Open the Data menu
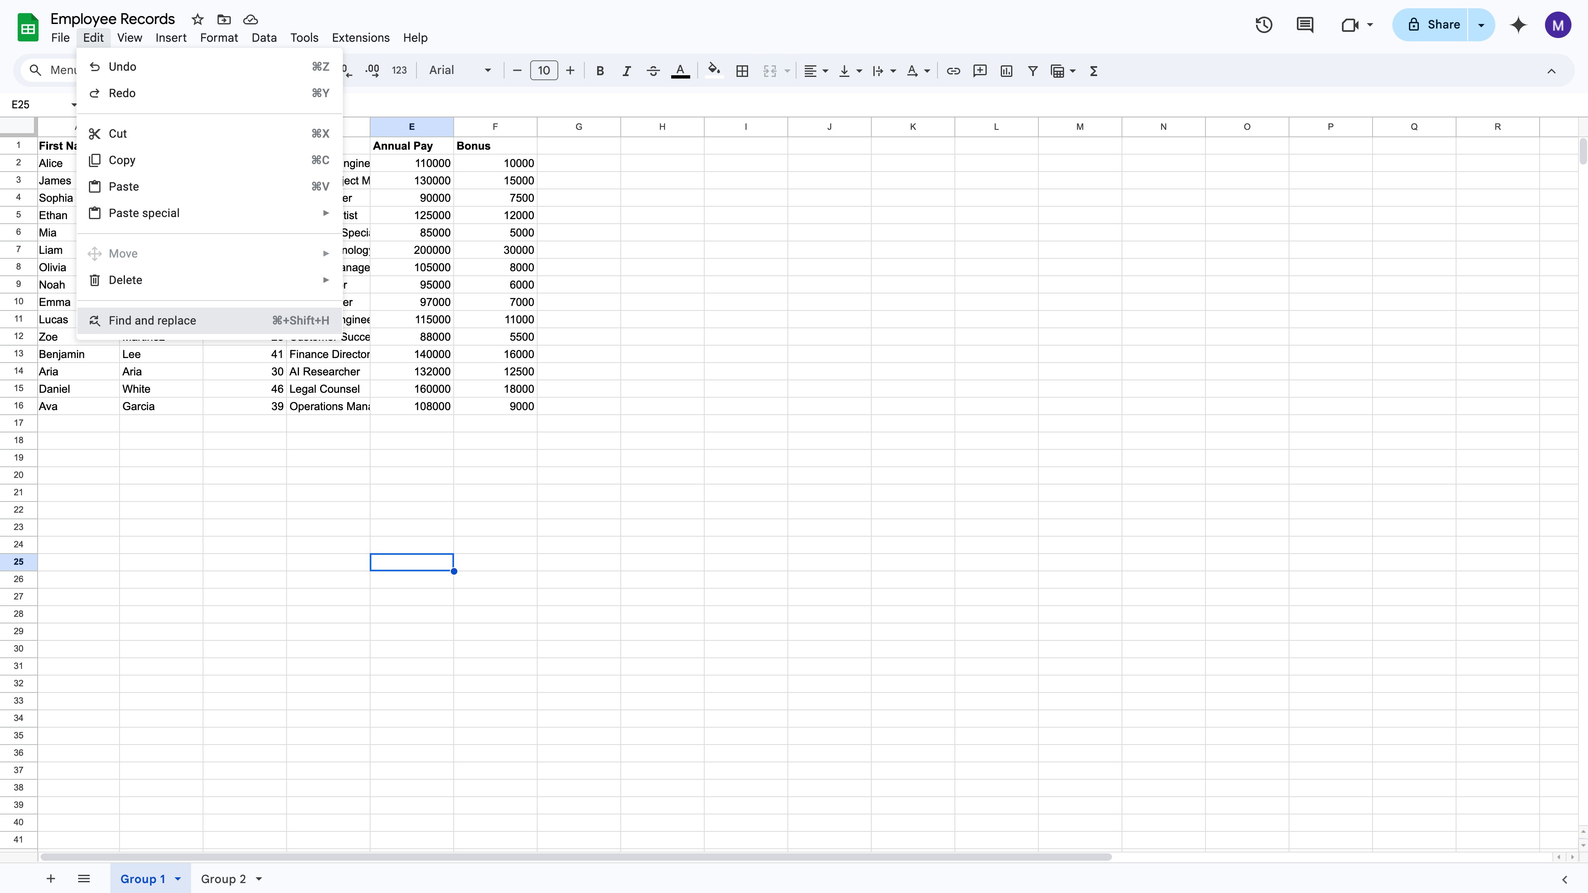 (x=264, y=38)
